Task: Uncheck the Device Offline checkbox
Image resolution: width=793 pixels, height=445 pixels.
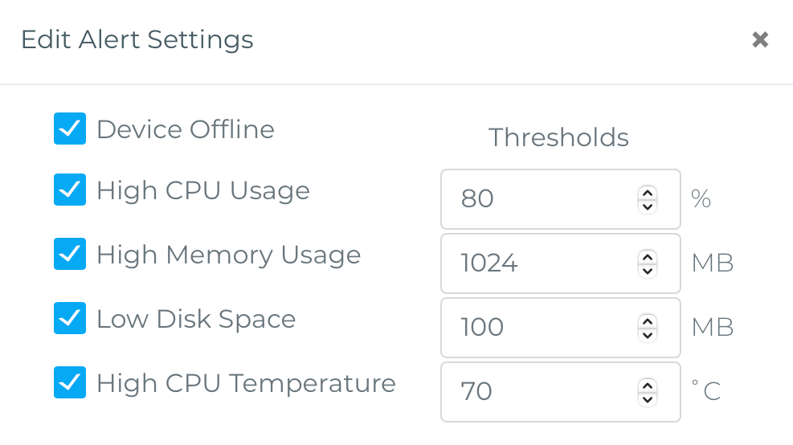Action: pyautogui.click(x=70, y=129)
